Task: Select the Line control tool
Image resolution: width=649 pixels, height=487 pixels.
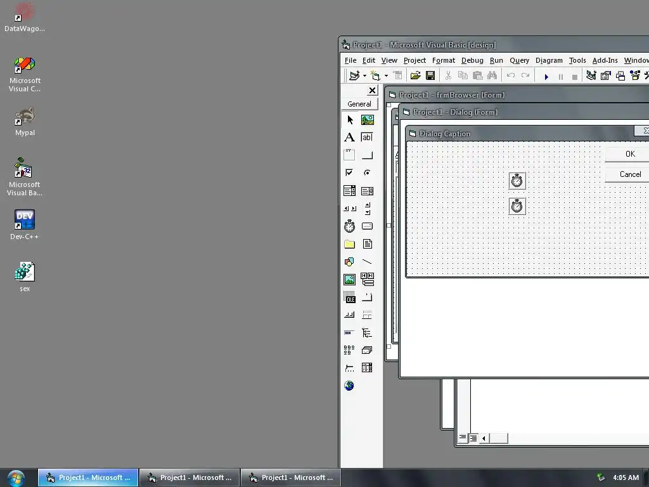Action: click(367, 262)
